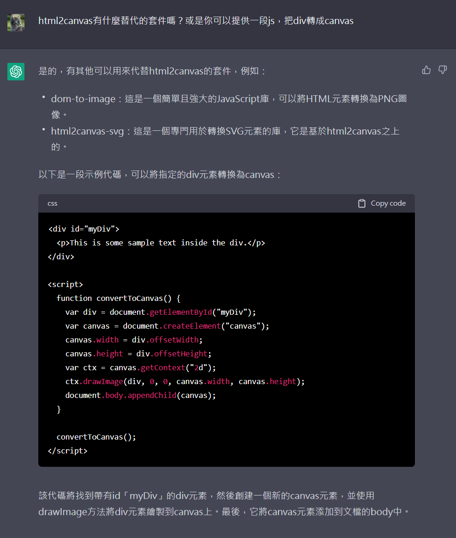Image resolution: width=456 pixels, height=538 pixels.
Task: Click the css language label
Action: (53, 203)
